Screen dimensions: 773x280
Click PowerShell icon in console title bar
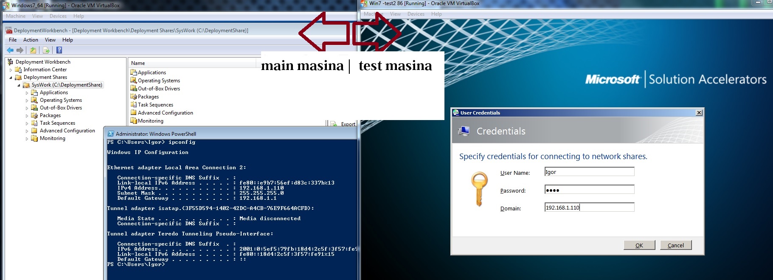coord(111,134)
